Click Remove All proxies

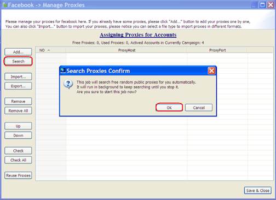(x=18, y=111)
